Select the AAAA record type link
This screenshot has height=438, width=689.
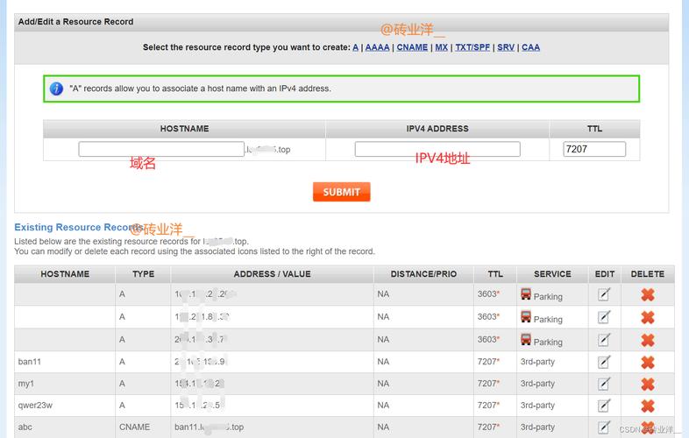tap(377, 47)
